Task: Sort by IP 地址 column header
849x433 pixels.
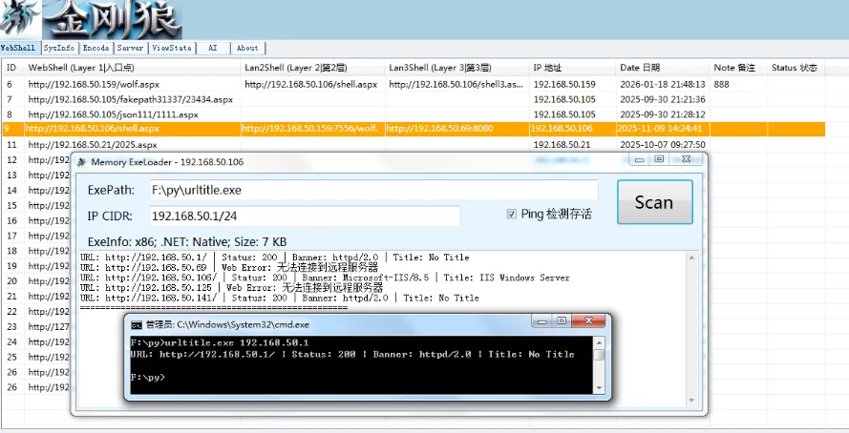Action: point(573,68)
